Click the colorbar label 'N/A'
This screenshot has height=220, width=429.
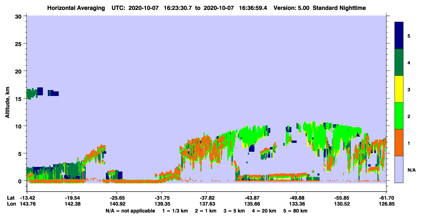click(411, 170)
